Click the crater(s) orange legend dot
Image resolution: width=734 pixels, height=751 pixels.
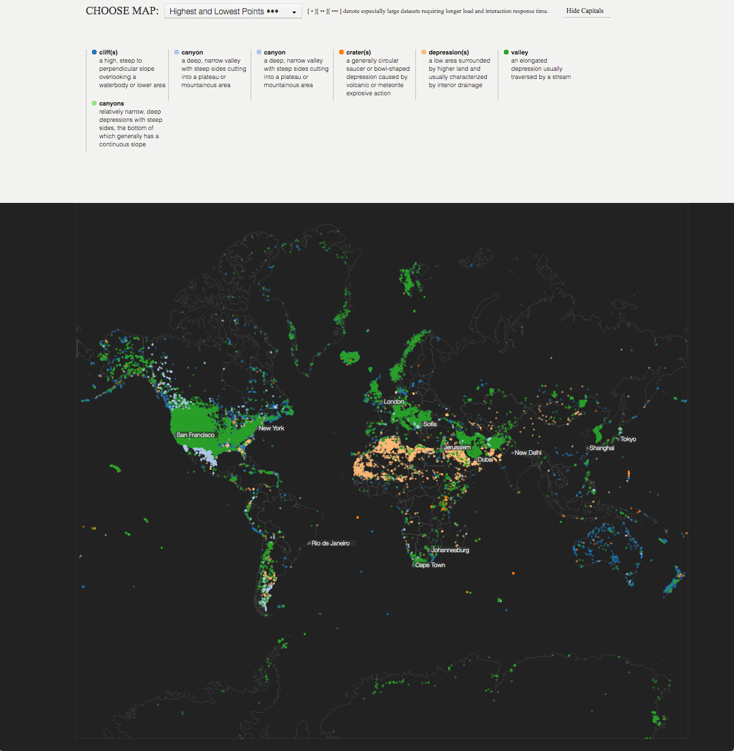coord(341,52)
